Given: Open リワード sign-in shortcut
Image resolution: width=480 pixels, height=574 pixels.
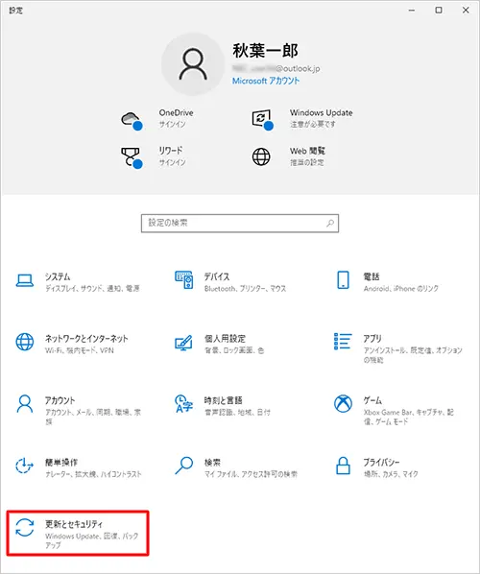Looking at the screenshot, I should [x=153, y=156].
